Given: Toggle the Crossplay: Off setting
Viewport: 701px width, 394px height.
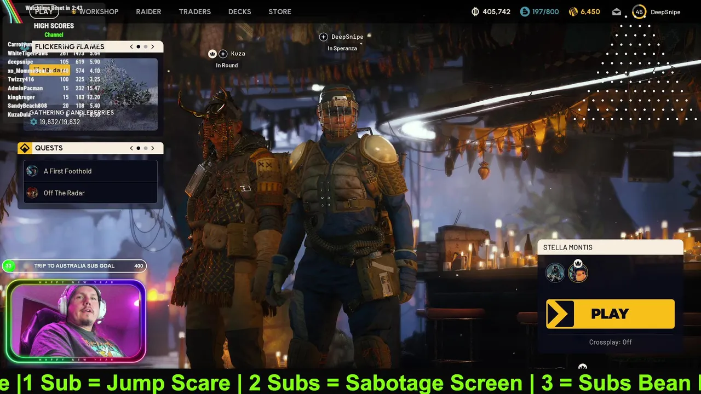Looking at the screenshot, I should pos(610,342).
